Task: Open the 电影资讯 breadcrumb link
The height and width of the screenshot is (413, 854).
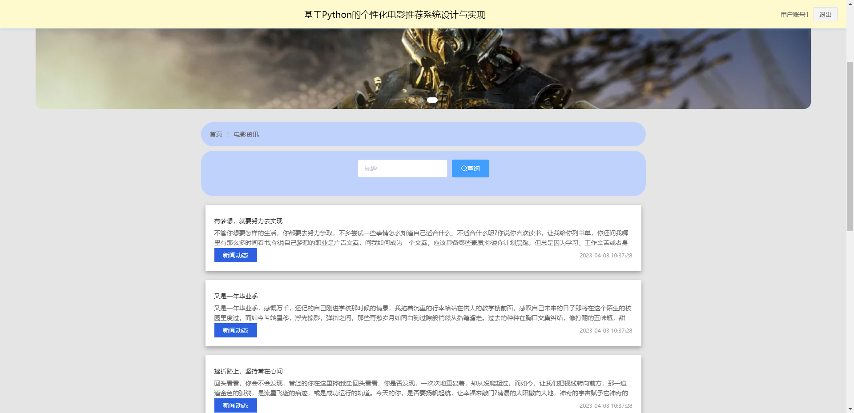Action: pos(246,134)
